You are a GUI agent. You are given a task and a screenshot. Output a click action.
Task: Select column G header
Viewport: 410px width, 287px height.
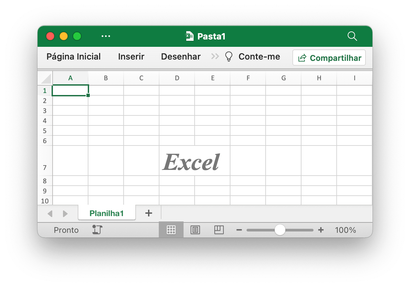(x=283, y=78)
